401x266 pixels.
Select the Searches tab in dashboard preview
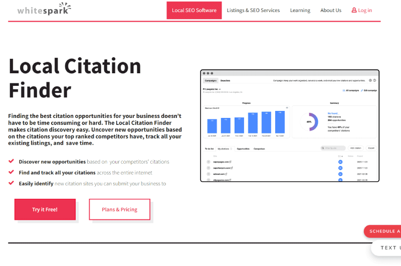pyautogui.click(x=225, y=81)
